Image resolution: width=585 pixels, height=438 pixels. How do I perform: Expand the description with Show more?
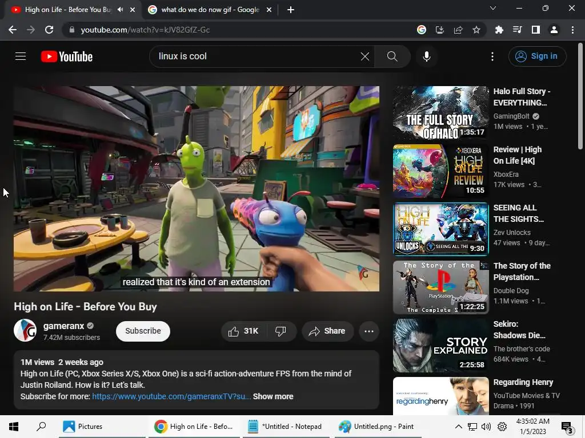273,397
